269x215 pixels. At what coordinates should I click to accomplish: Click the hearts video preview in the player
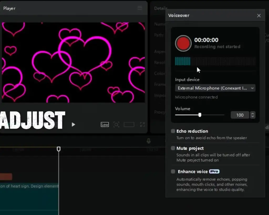coord(73,62)
